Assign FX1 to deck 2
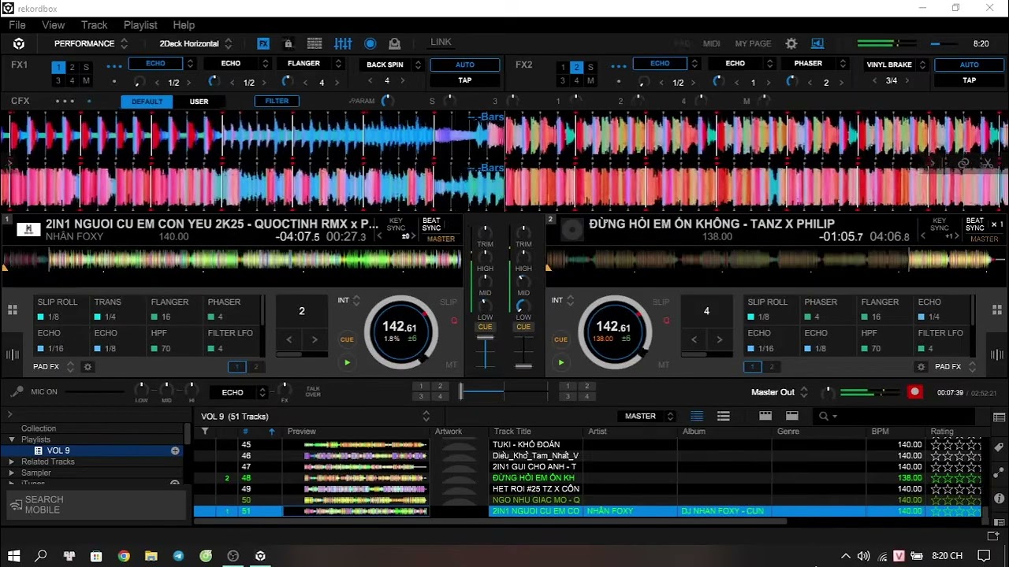1009x567 pixels. tap(72, 68)
